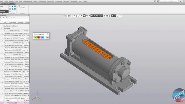The image size is (185, 104).
Task: Click the Имя column header
Action: click(5, 23)
